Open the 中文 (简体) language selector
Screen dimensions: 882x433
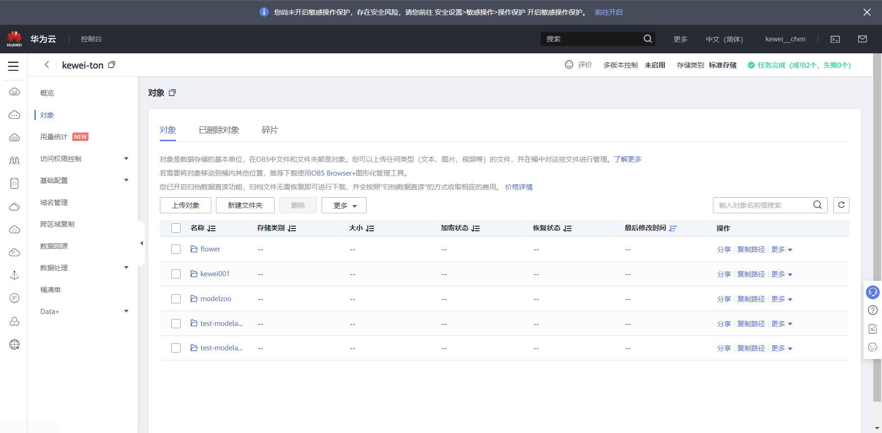pyautogui.click(x=724, y=39)
